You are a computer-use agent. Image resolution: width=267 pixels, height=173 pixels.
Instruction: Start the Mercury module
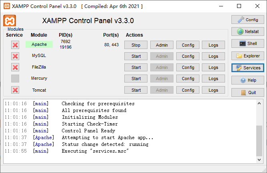tap(136, 79)
